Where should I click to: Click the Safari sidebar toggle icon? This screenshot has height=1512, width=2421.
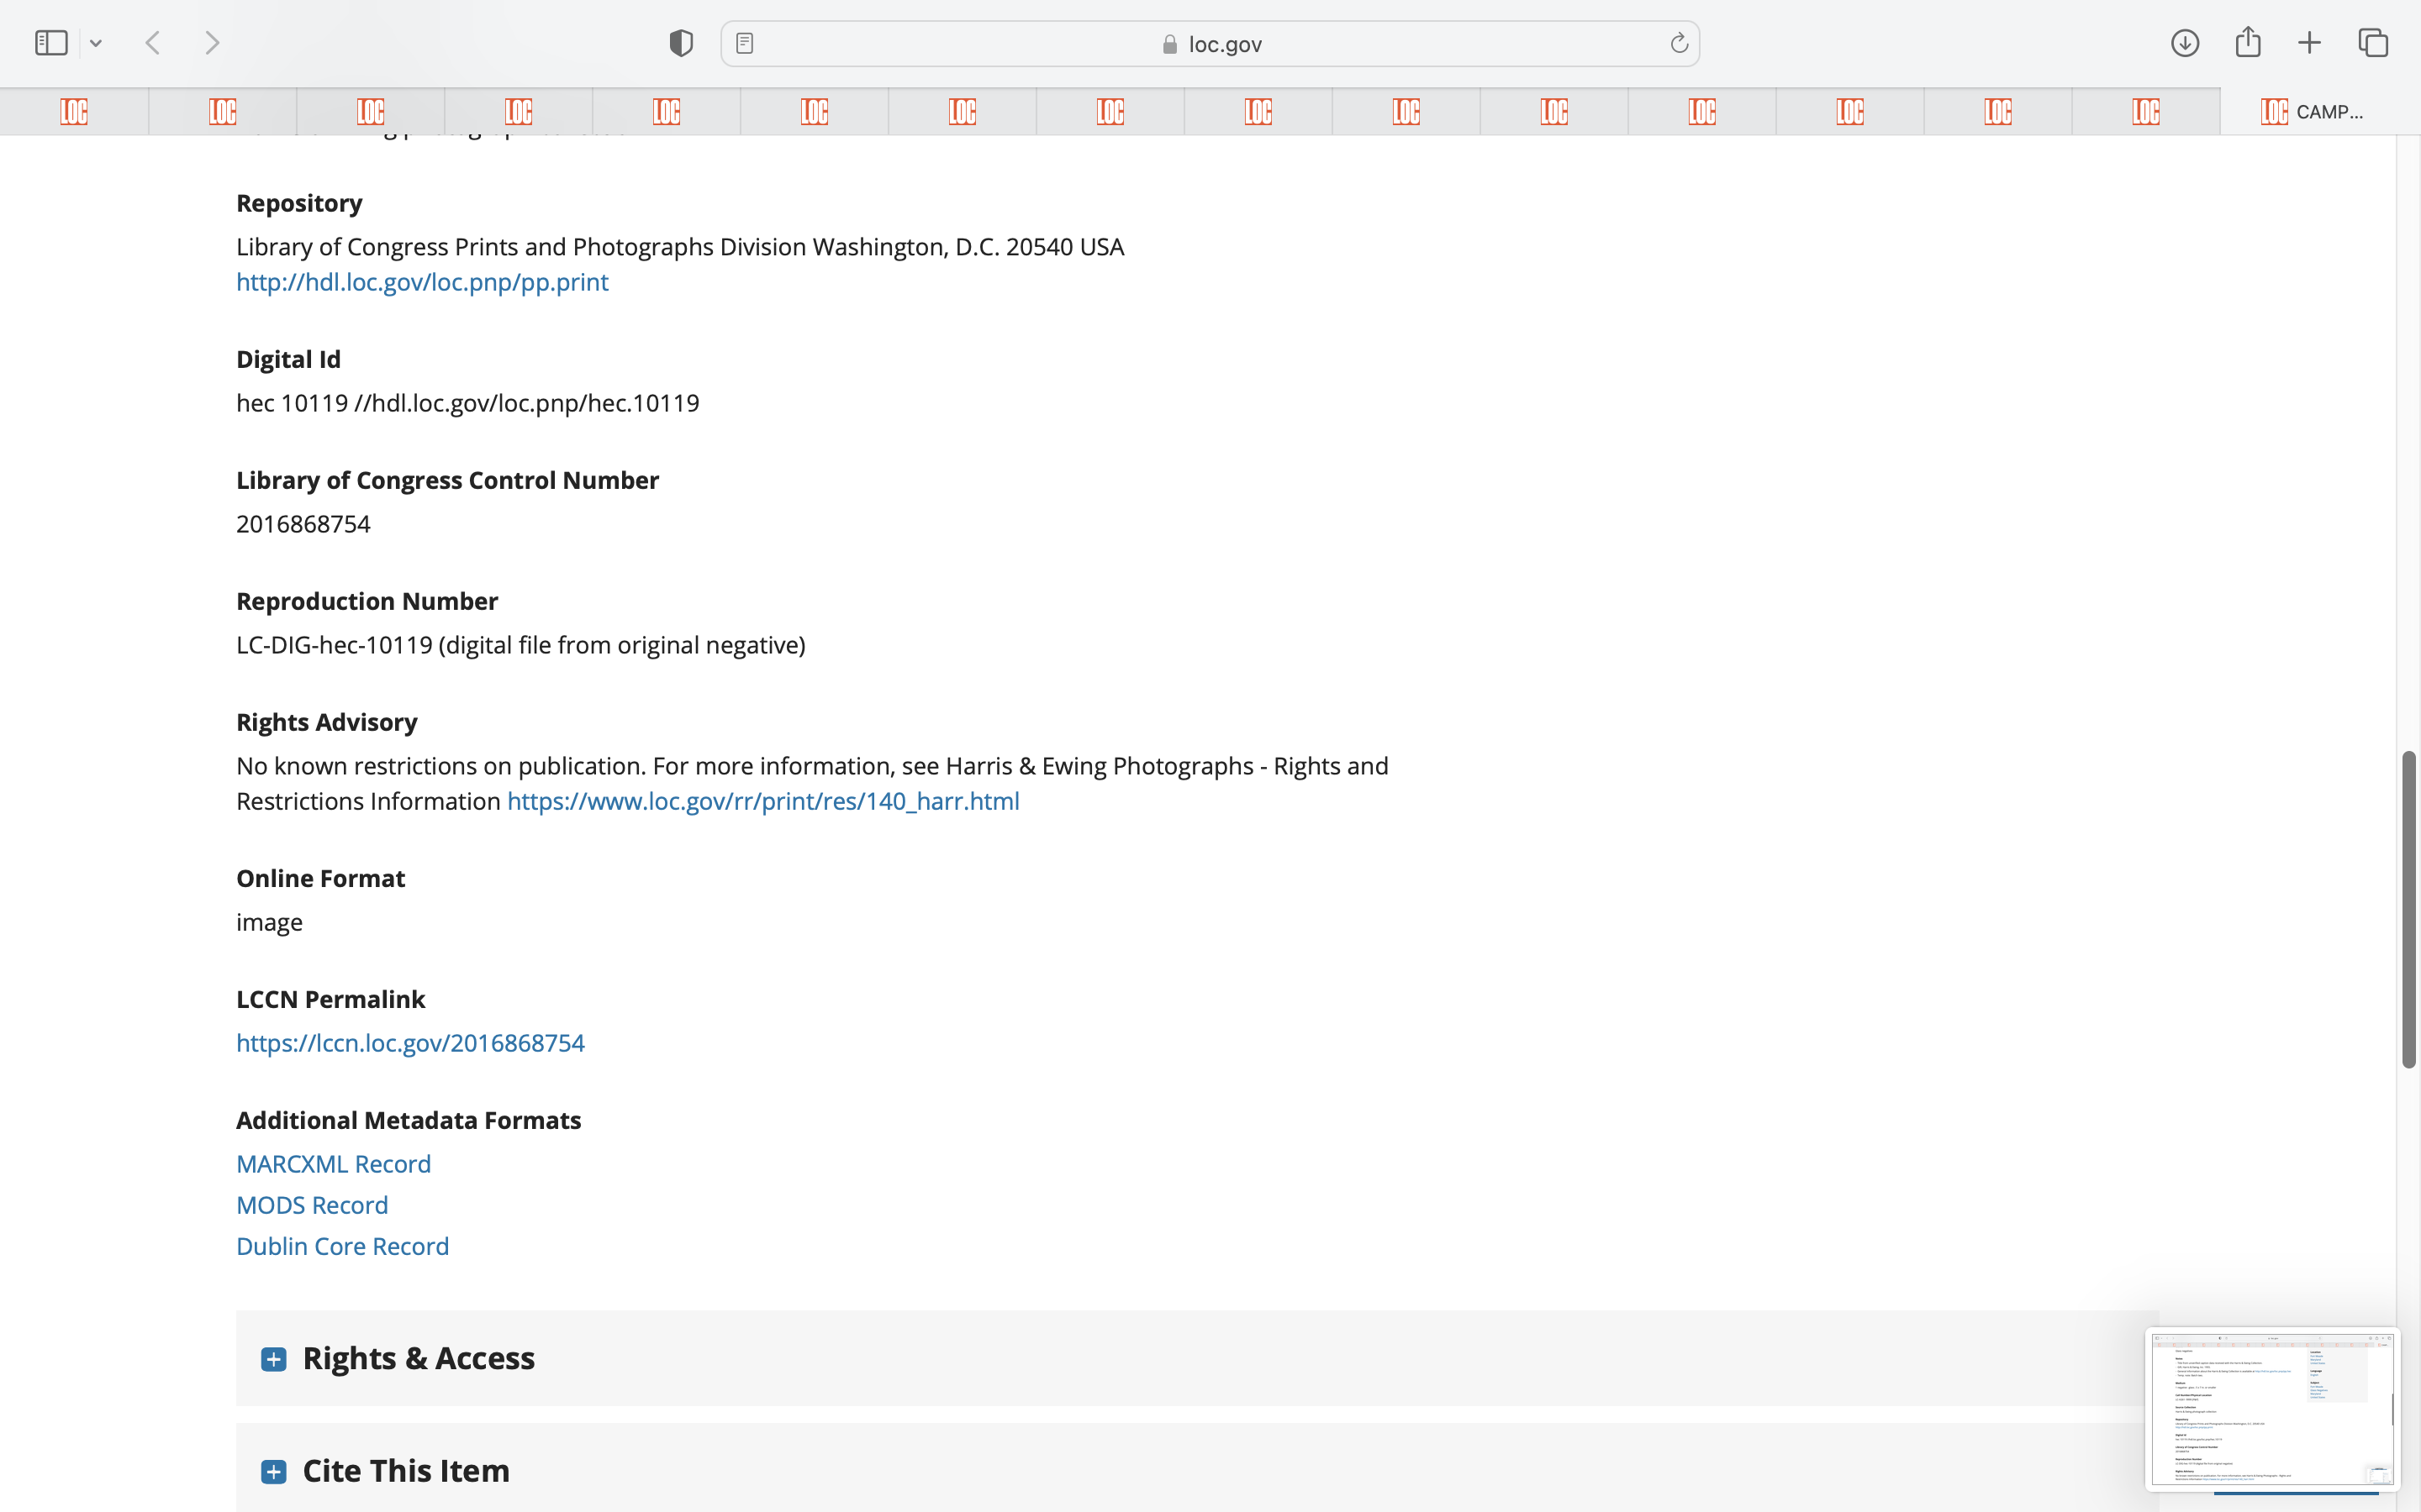(x=51, y=43)
